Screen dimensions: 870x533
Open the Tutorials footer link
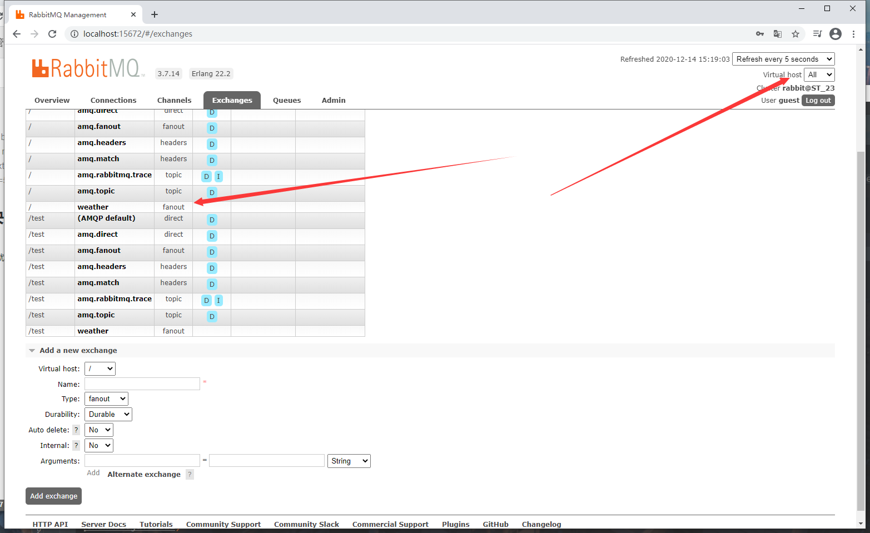pyautogui.click(x=156, y=524)
